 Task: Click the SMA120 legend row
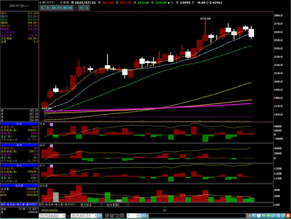click(x=19, y=26)
